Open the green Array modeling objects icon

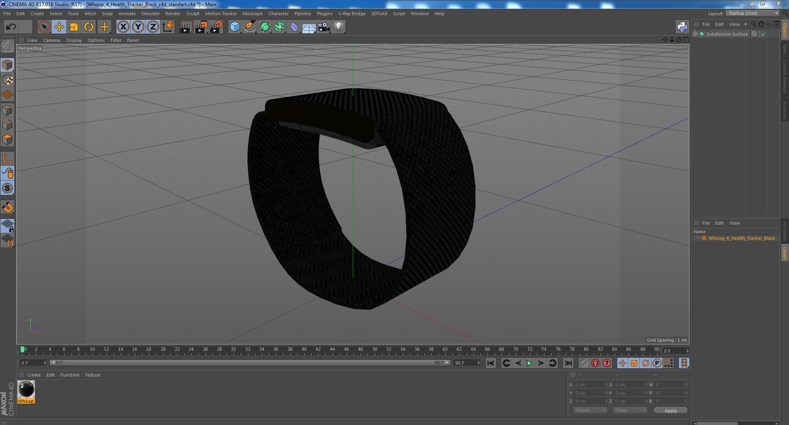pos(280,27)
